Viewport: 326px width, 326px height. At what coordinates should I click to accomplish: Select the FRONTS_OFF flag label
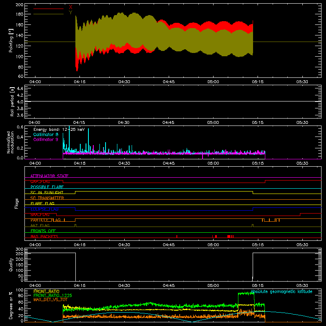pos(43,231)
